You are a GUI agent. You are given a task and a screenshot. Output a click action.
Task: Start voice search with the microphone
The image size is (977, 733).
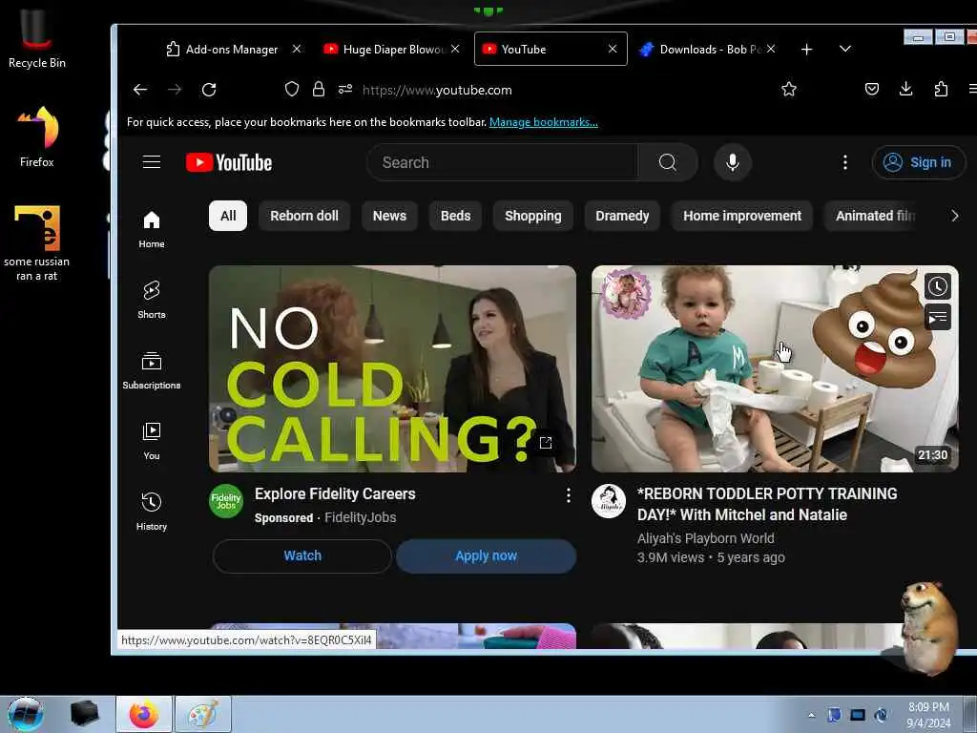[x=733, y=162]
